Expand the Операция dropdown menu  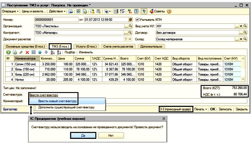(x=10, y=12)
